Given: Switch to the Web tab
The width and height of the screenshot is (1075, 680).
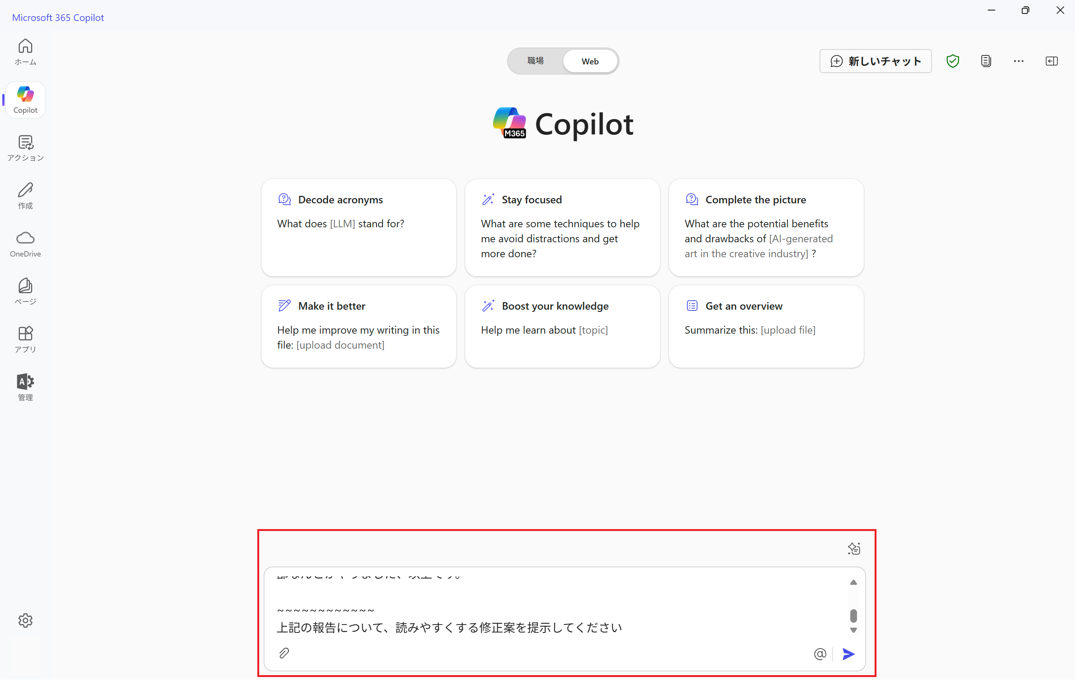Looking at the screenshot, I should tap(590, 61).
